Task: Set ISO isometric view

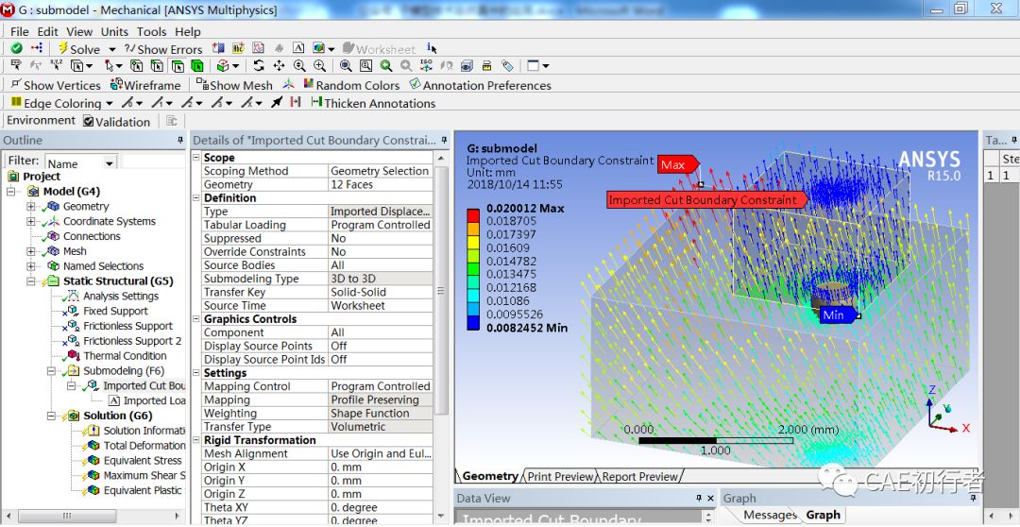Action: point(426,66)
